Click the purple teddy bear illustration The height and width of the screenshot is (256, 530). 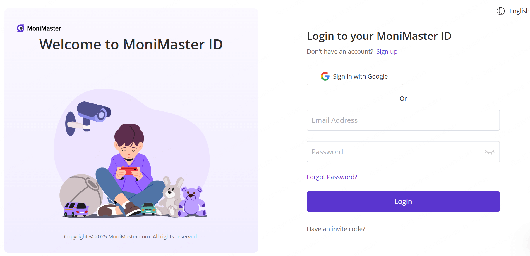click(192, 202)
